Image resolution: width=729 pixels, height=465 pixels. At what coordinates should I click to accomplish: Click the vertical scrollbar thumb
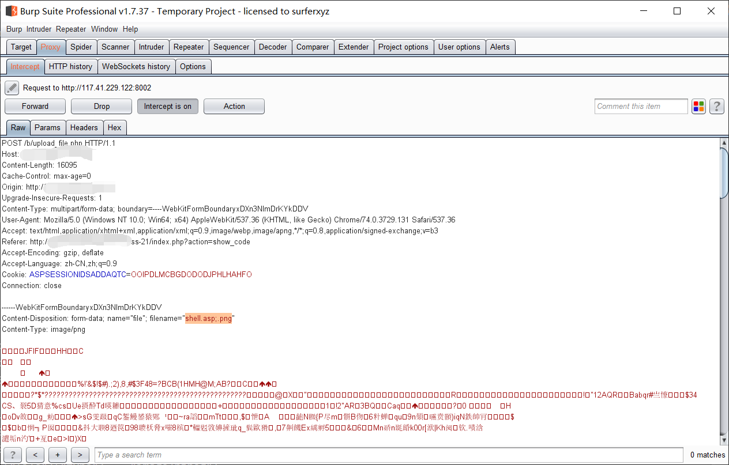click(724, 172)
